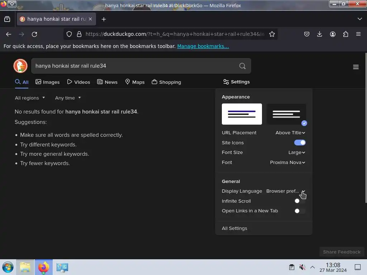This screenshot has width=367, height=275.
Task: Click the site padlock security icon
Action: pos(79,34)
